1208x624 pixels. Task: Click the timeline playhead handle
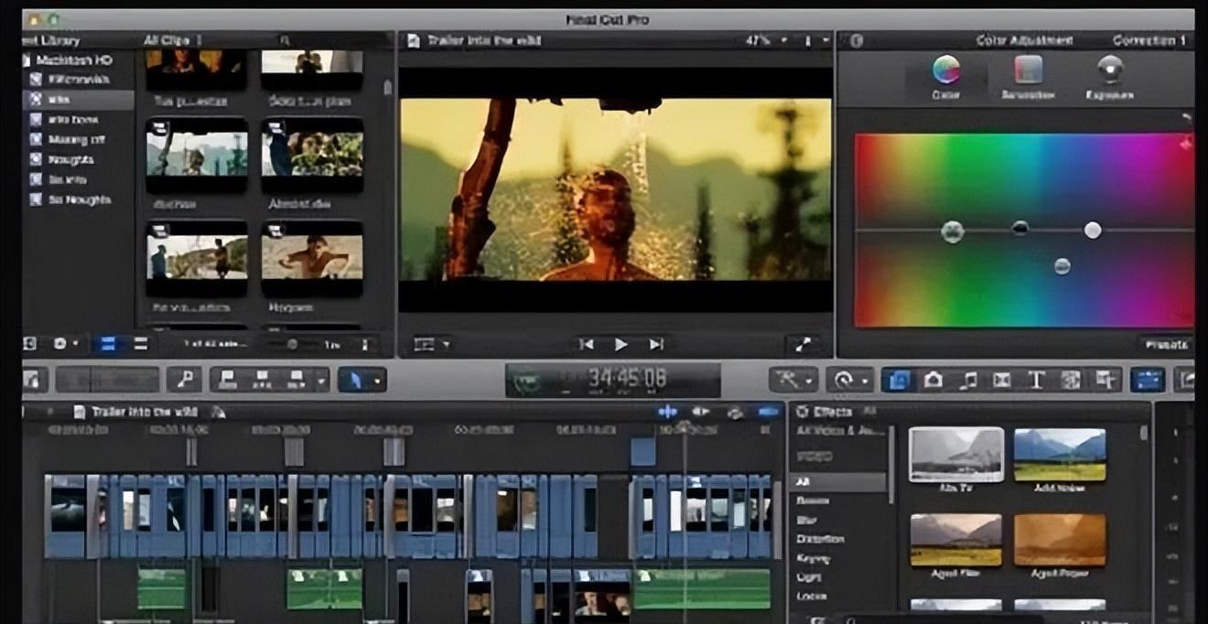pos(684,426)
